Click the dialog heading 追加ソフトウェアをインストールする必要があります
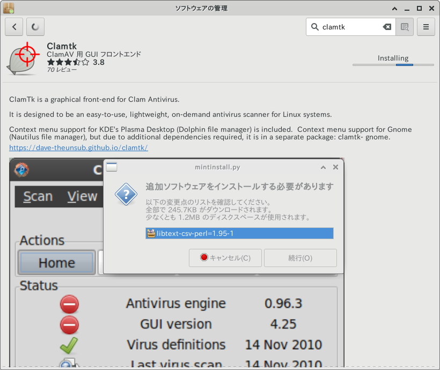This screenshot has height=370, width=440. (x=239, y=187)
